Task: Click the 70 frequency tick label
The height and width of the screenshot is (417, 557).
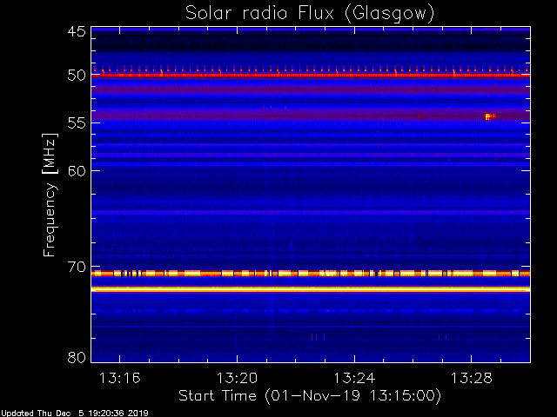Action: point(77,267)
